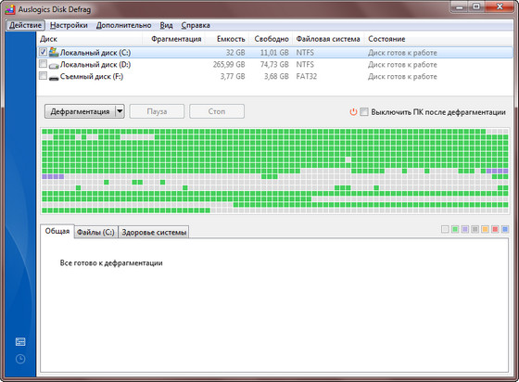The width and height of the screenshot is (519, 382).
Task: Click the 74,73 GB free space value
Action: pyautogui.click(x=274, y=65)
